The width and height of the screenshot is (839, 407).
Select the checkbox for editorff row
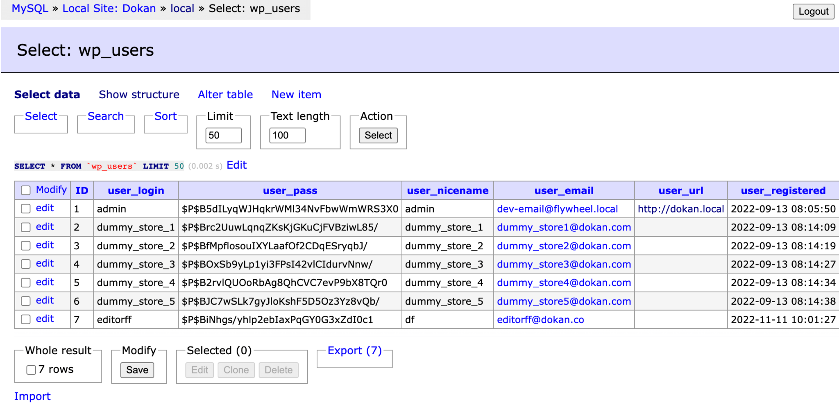click(26, 319)
